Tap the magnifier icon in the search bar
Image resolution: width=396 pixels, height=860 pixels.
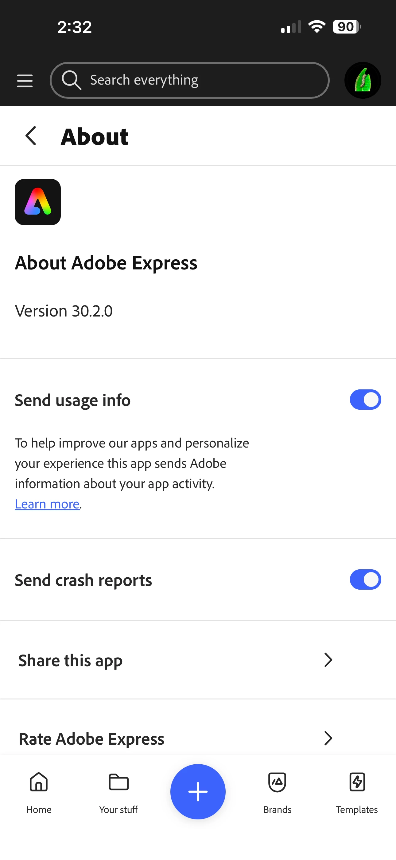click(x=71, y=80)
